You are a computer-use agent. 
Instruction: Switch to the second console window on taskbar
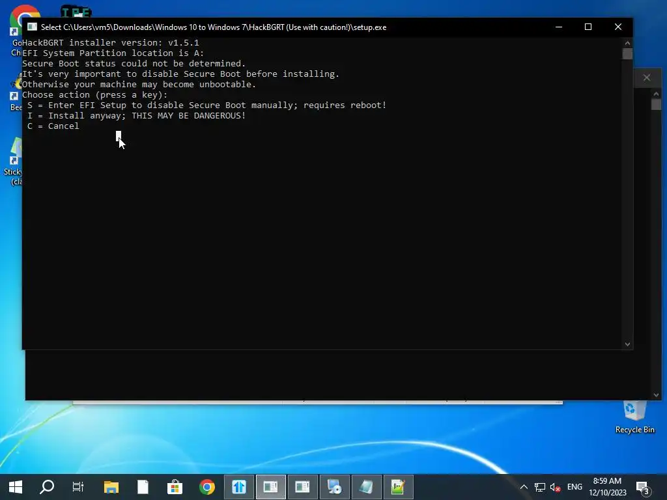point(302,487)
